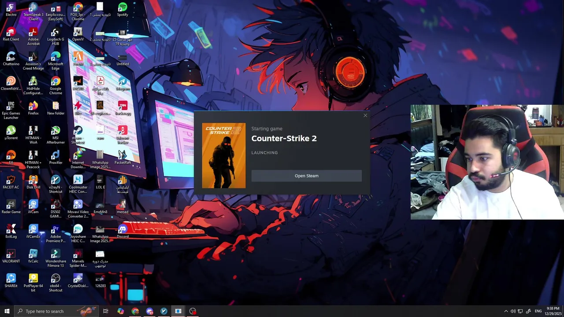Select the MSI Afterburner shortcut
The width and height of the screenshot is (564, 317).
(56, 135)
